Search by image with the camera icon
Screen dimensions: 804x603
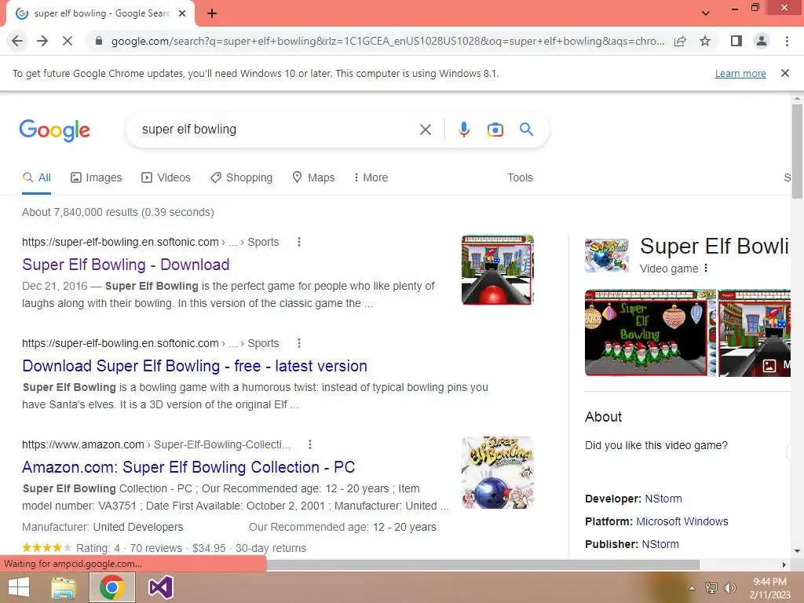495,130
